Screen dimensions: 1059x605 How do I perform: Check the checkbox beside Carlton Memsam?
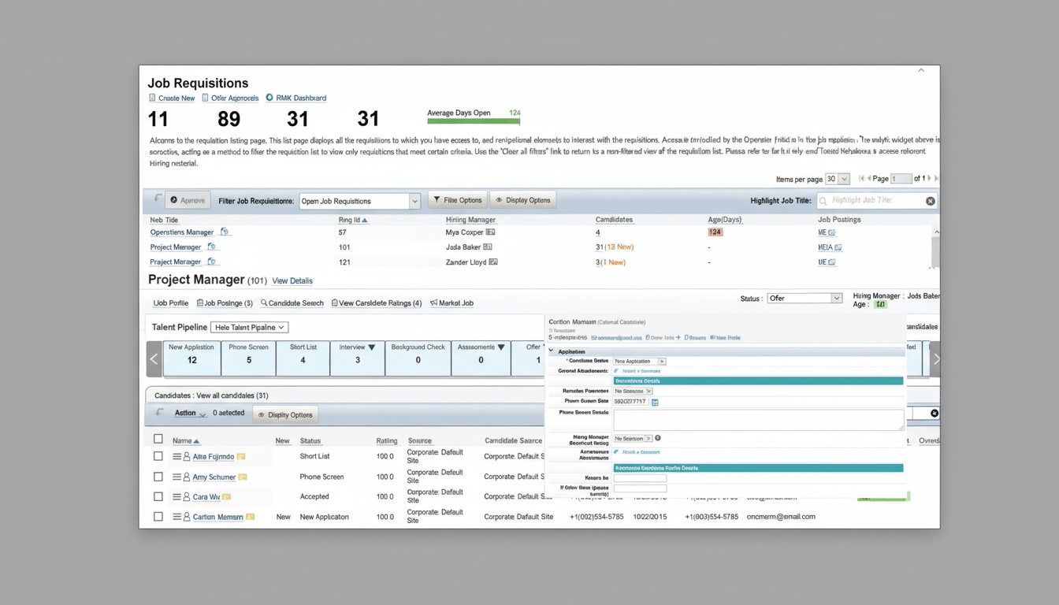pos(158,517)
